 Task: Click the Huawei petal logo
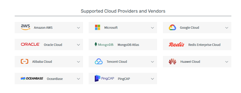(x=172, y=61)
